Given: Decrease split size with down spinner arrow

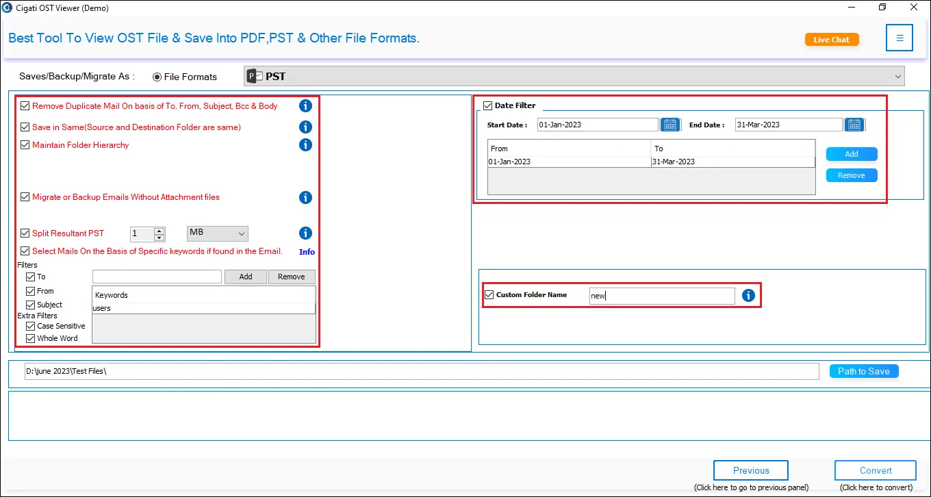Looking at the screenshot, I should click(160, 238).
